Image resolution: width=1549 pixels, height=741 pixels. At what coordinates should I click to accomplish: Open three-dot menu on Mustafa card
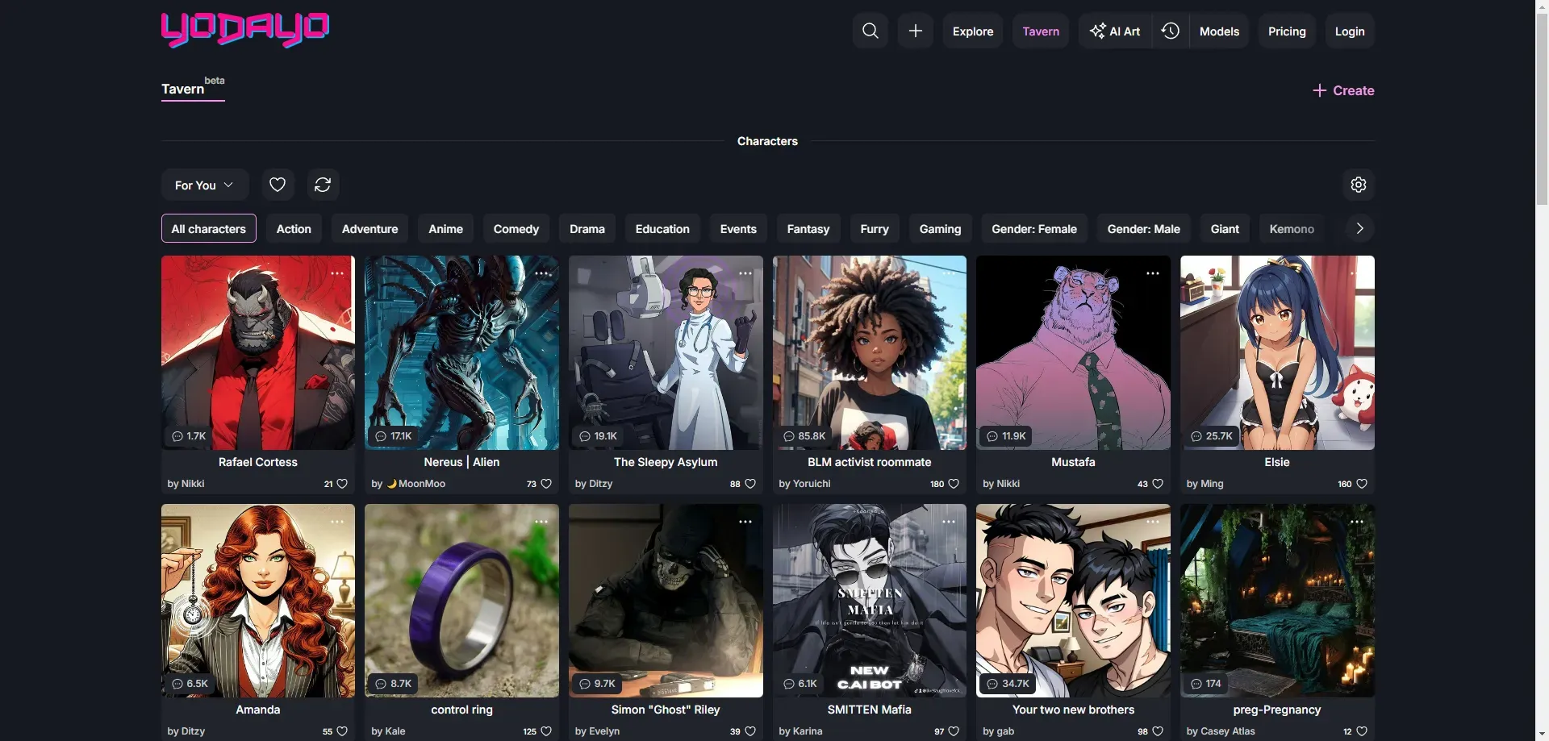point(1152,274)
